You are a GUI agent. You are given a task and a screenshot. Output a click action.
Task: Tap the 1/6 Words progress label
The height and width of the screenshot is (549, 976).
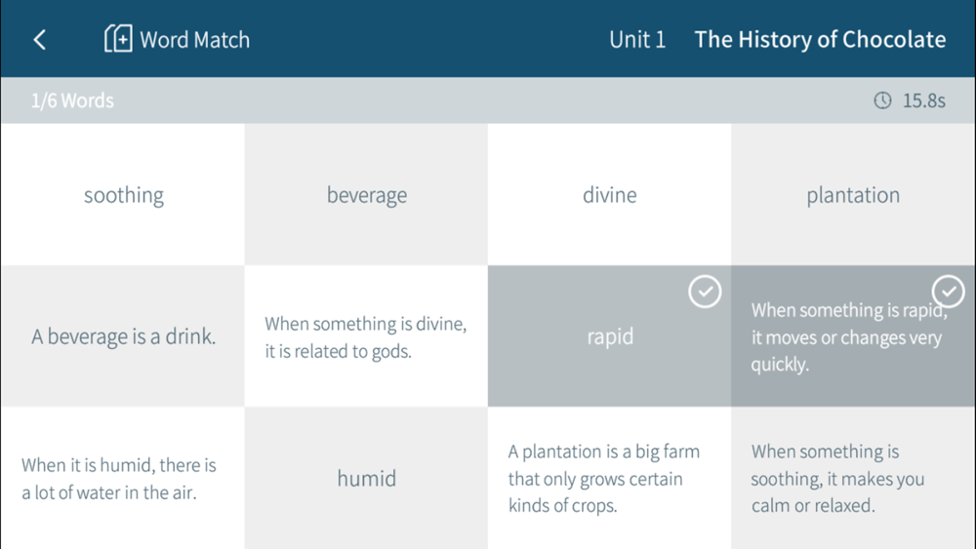pos(72,100)
